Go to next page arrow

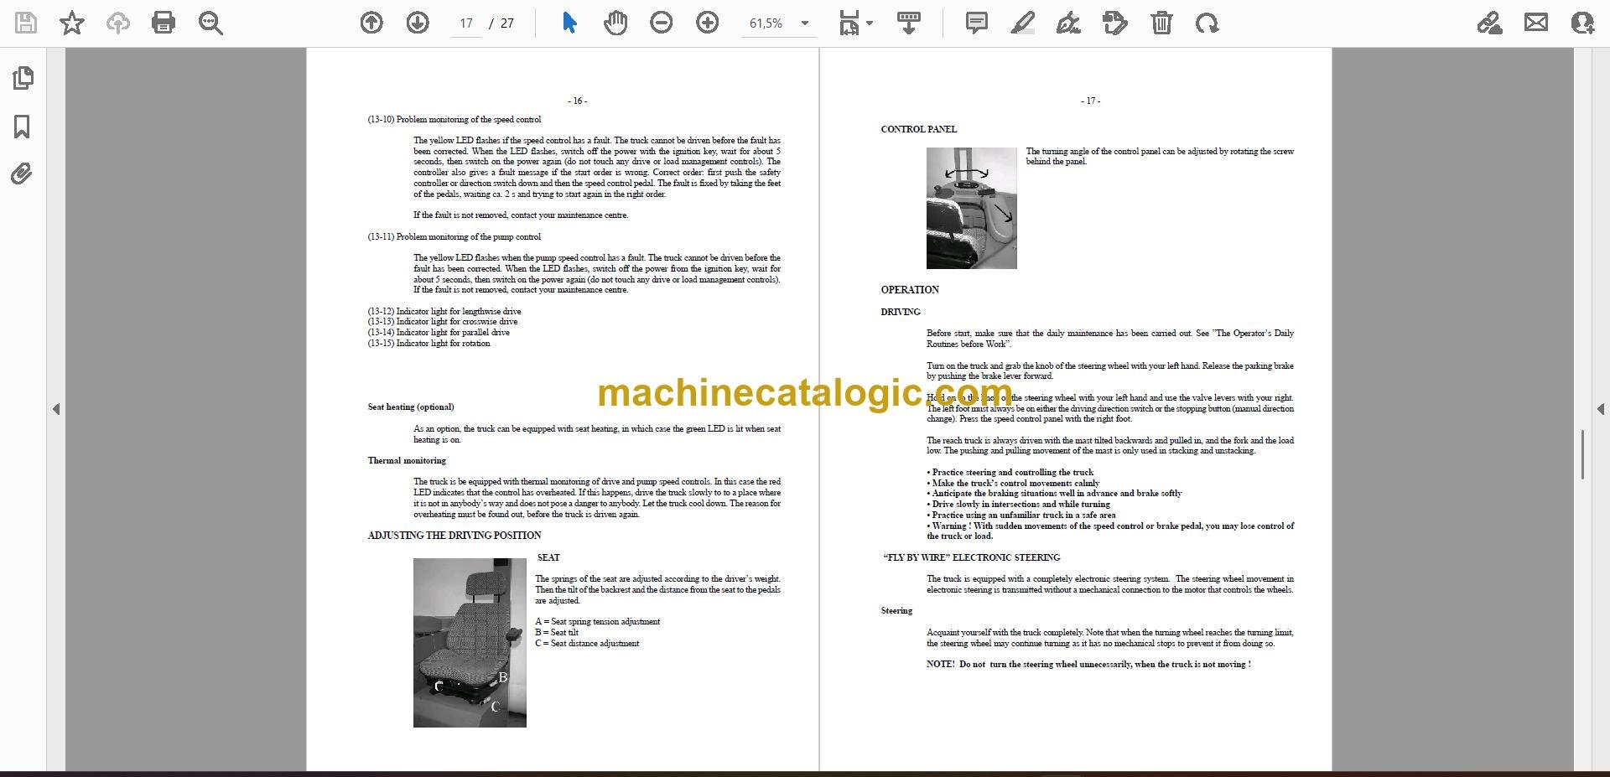point(418,23)
